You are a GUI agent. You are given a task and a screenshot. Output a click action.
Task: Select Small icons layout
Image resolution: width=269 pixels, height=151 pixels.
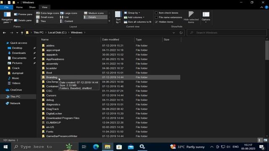tap(45, 17)
